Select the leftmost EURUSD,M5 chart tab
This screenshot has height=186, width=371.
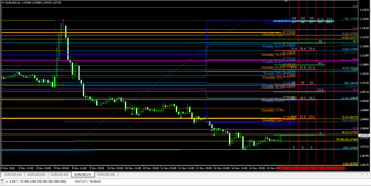click(13, 175)
